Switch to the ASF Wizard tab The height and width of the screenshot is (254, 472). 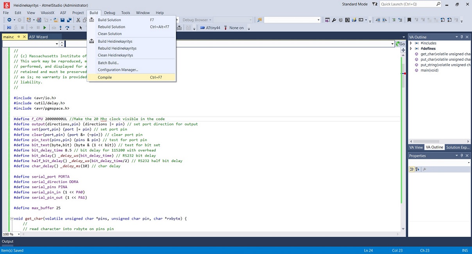click(x=38, y=37)
